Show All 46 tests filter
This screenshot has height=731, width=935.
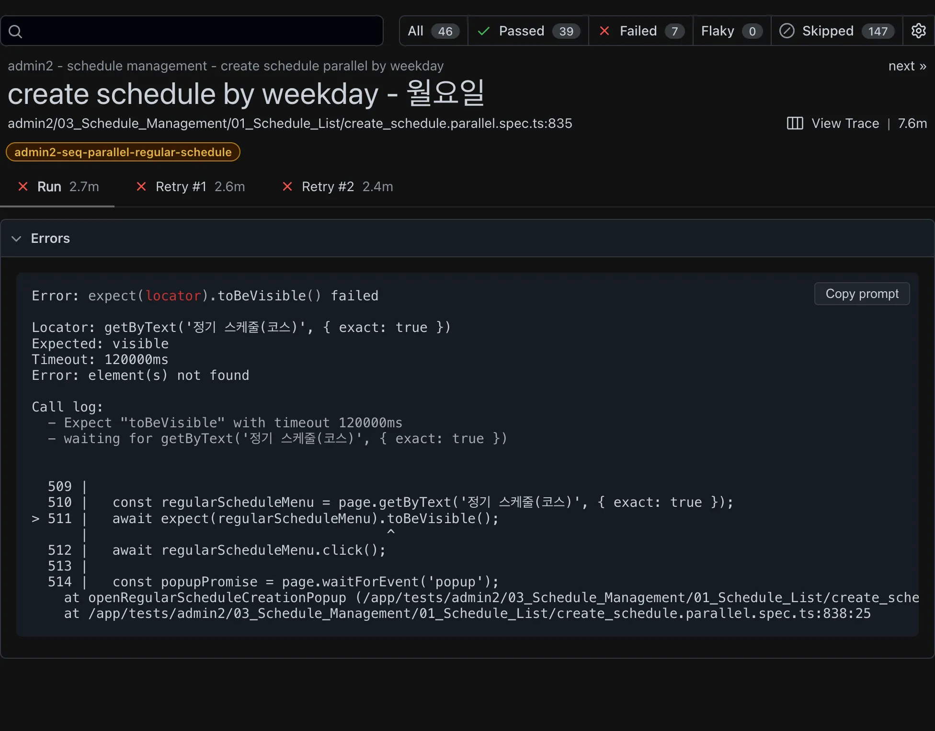click(433, 31)
